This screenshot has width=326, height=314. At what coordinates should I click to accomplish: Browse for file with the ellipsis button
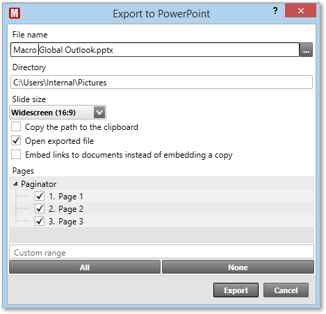pos(306,50)
